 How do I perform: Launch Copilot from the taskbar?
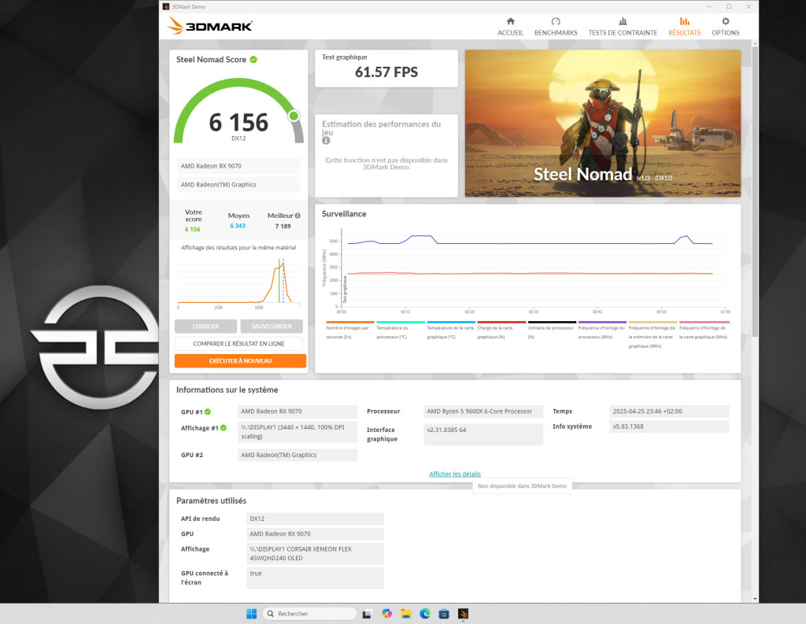[386, 614]
